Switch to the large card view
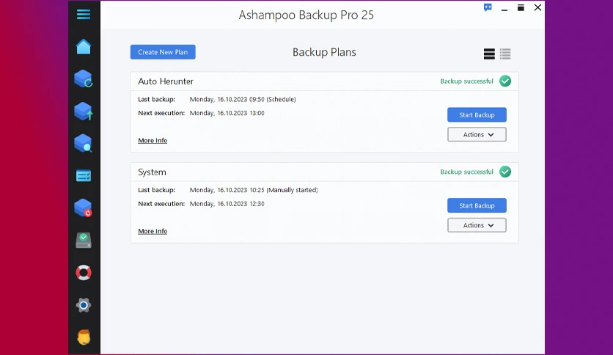The image size is (613, 355). 489,54
